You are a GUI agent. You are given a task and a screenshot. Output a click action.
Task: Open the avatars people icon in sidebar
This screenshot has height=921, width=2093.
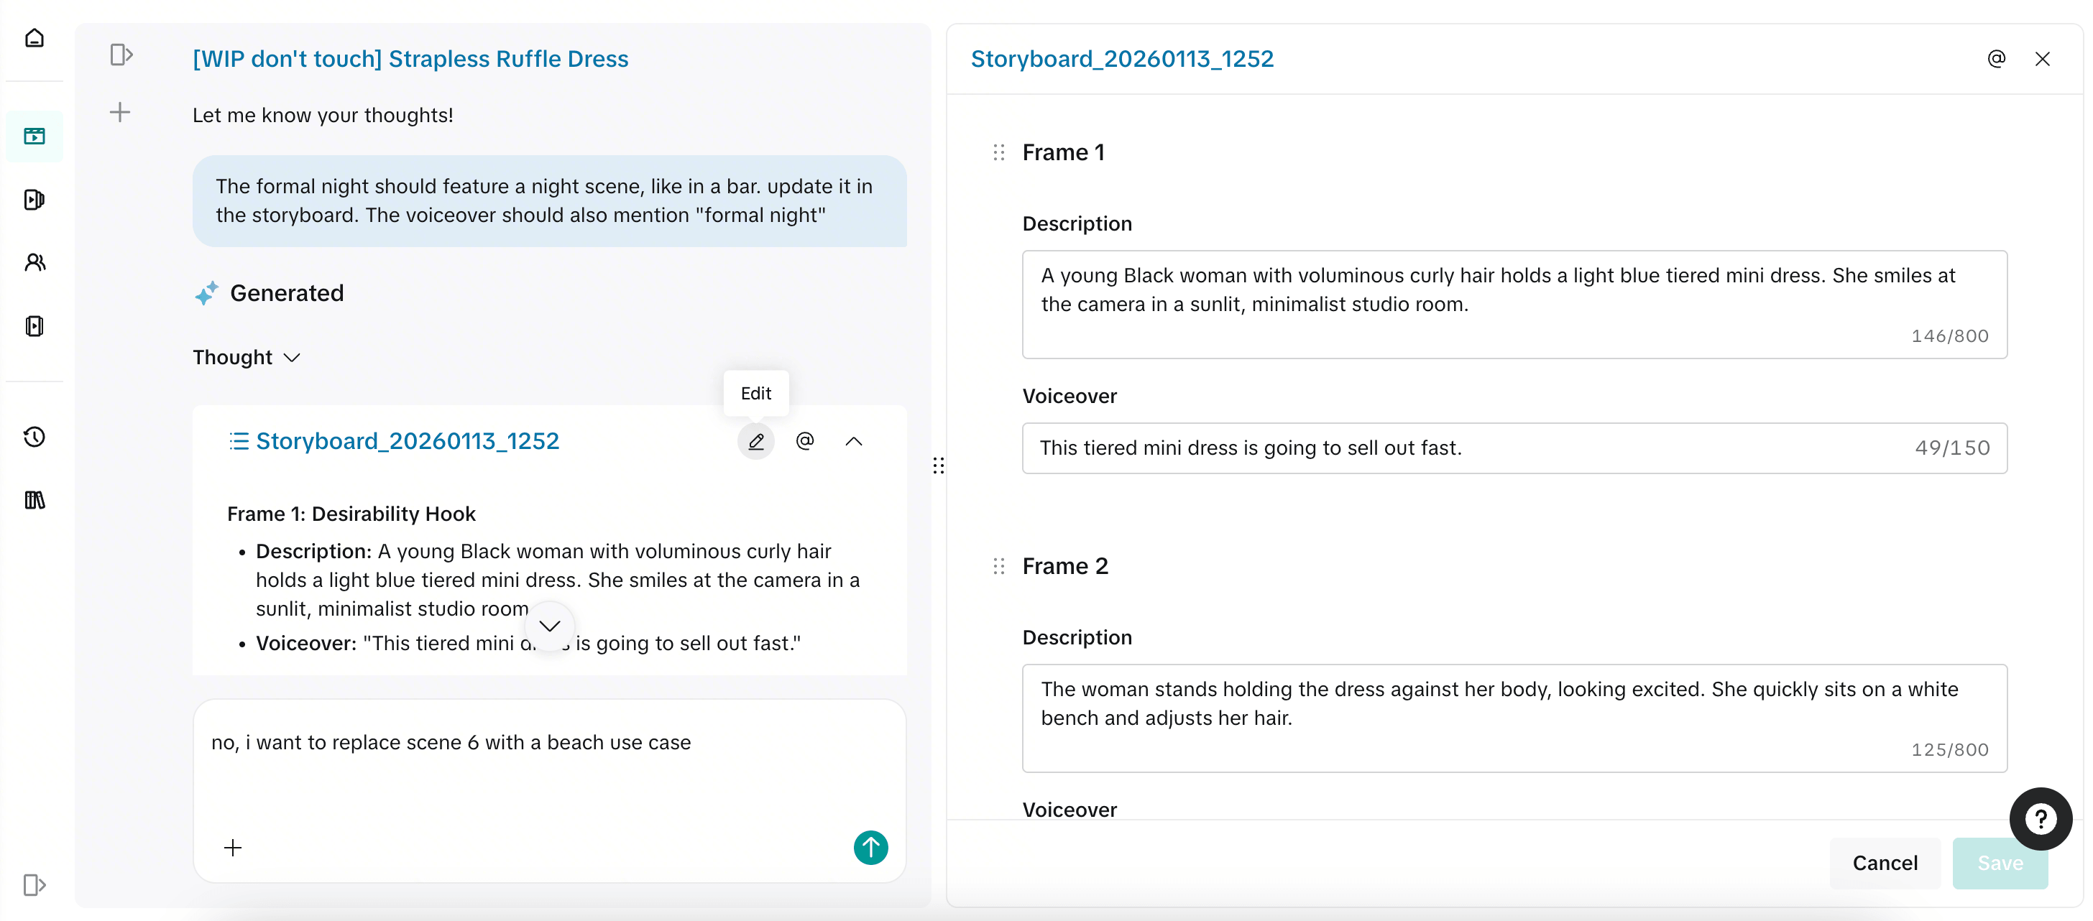34,262
